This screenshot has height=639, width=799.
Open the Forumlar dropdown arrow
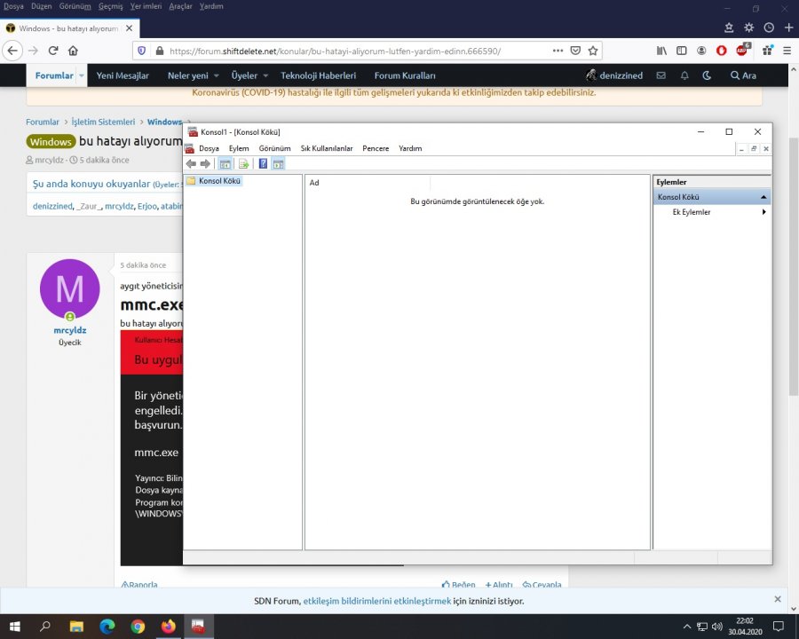(x=82, y=75)
